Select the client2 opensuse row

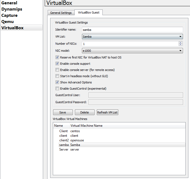(x=122, y=140)
